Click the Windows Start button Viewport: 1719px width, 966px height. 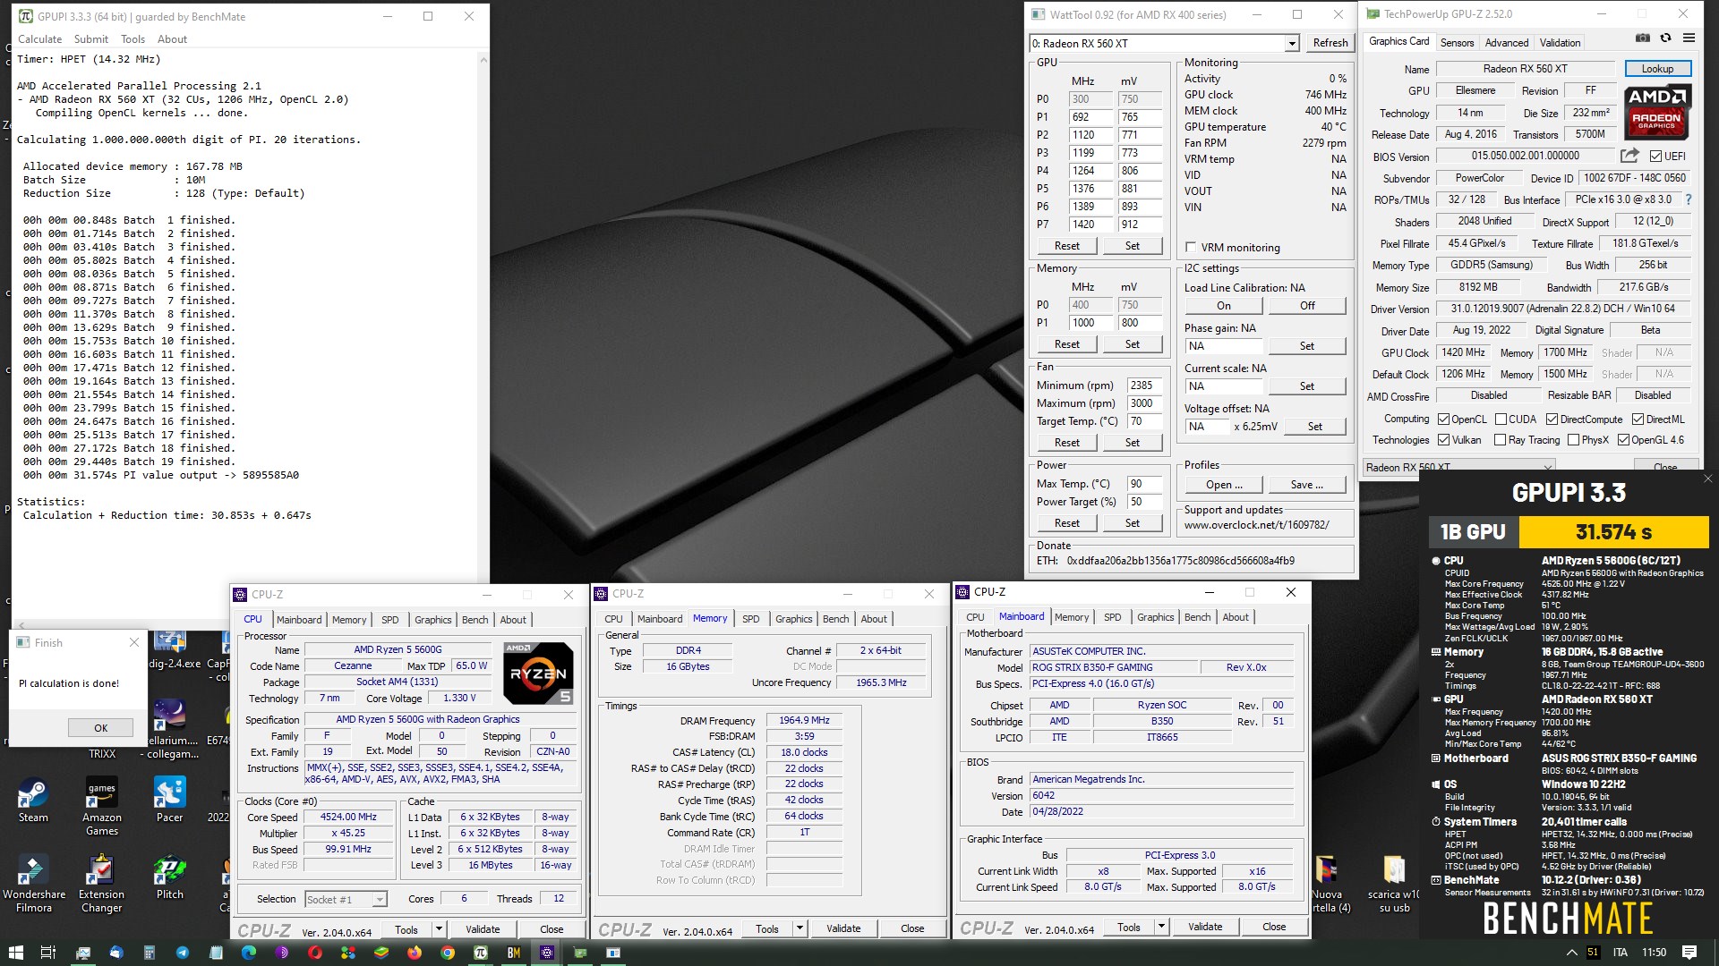tap(15, 953)
